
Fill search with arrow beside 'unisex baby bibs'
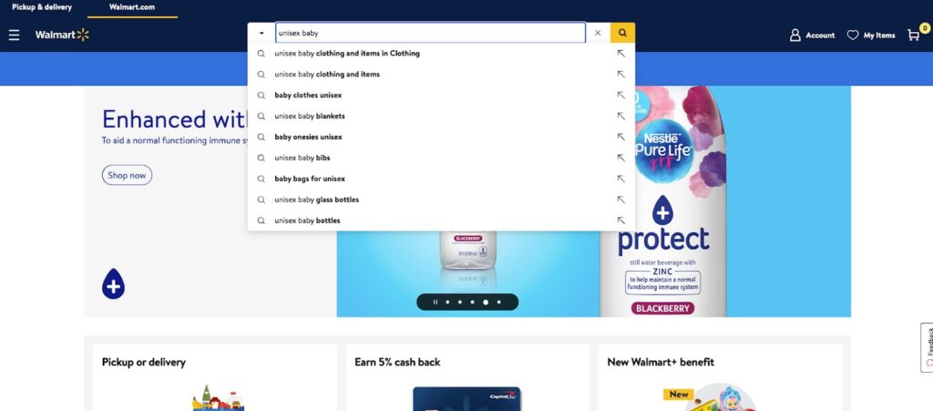click(620, 158)
